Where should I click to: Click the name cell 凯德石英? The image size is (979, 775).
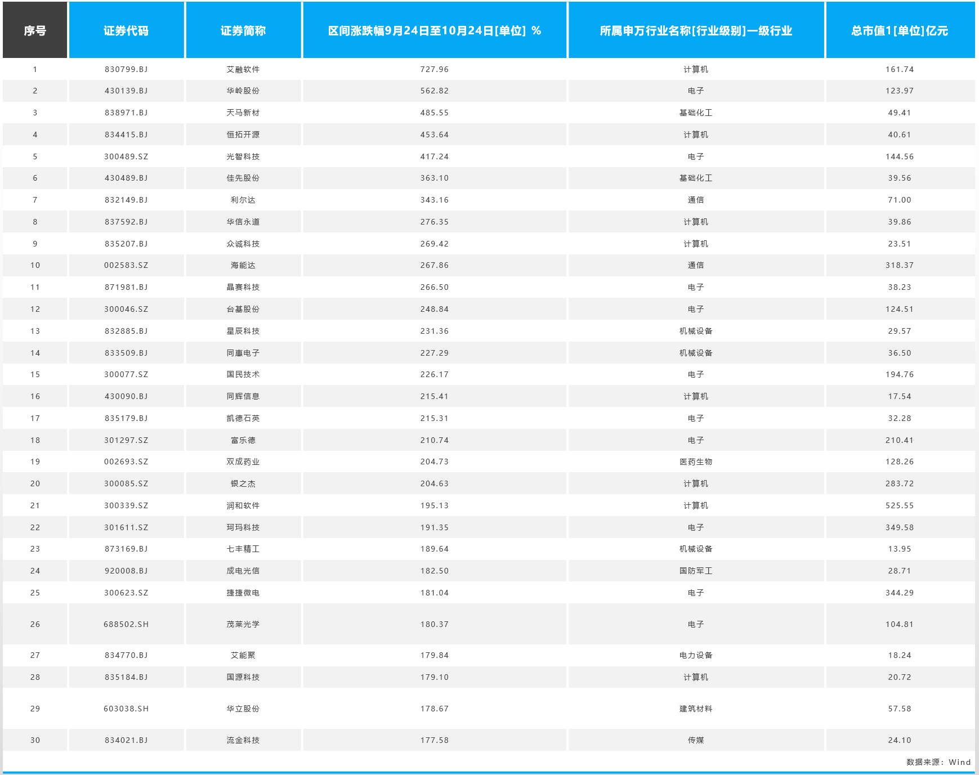pyautogui.click(x=243, y=418)
